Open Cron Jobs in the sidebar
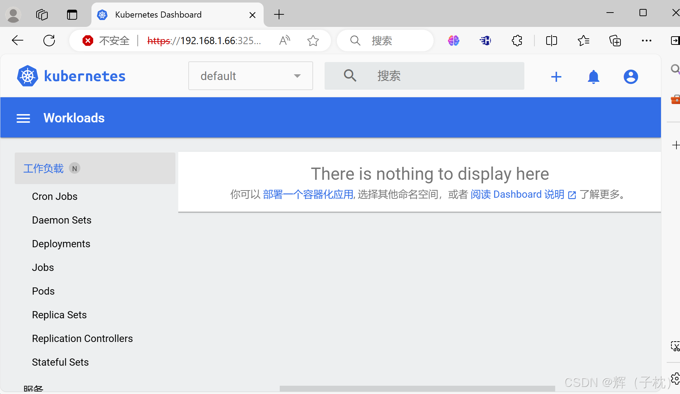The height and width of the screenshot is (394, 680). pyautogui.click(x=55, y=196)
